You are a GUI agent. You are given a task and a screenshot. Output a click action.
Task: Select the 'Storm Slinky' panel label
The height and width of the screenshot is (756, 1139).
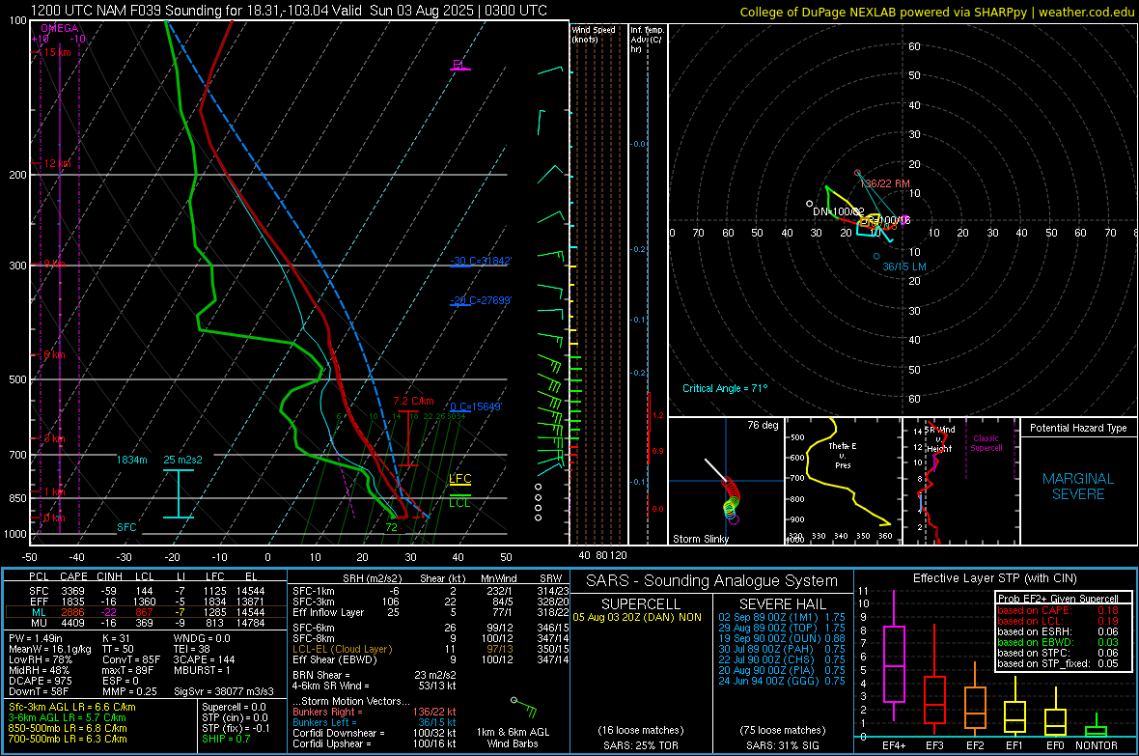(x=700, y=539)
